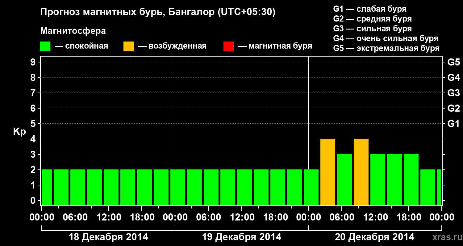Click the '20 Декабря 2014' date label
Screen dimensions: 463x246
click(375, 237)
